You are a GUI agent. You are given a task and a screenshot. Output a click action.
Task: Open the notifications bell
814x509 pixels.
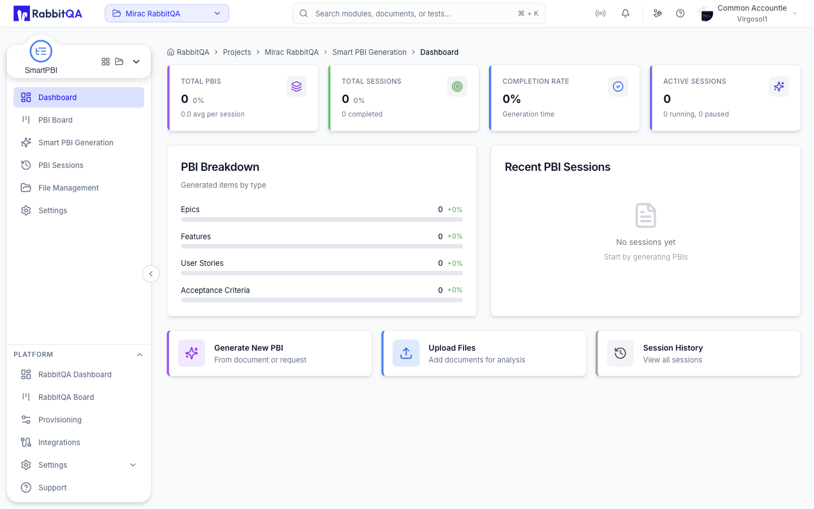pyautogui.click(x=625, y=14)
